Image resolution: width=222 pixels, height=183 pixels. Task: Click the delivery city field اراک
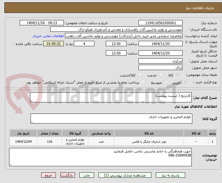pyautogui.click(x=161, y=67)
